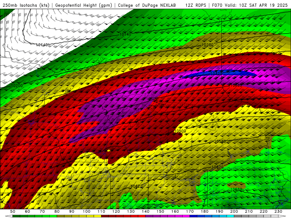Click the 190 knot colorbar label
Screen dimensions: 291x218
tap(219, 211)
